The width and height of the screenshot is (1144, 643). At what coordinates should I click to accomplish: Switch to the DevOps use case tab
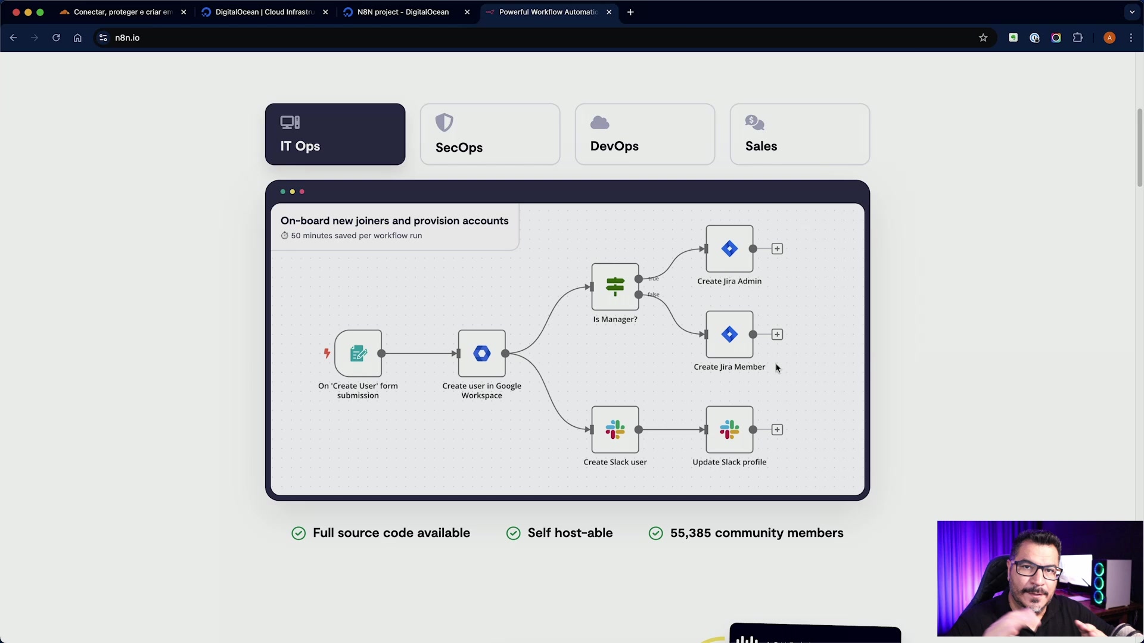coord(645,135)
